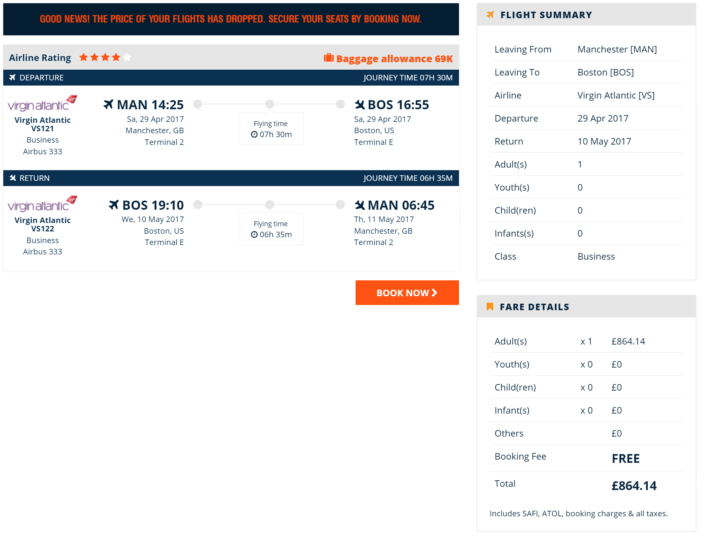Click the 10 May 2017 return date in summary
The width and height of the screenshot is (705, 538).
click(604, 141)
